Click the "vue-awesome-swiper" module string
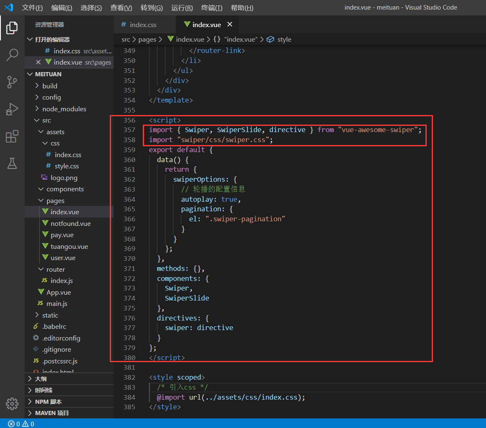The height and width of the screenshot is (428, 486). (378, 130)
